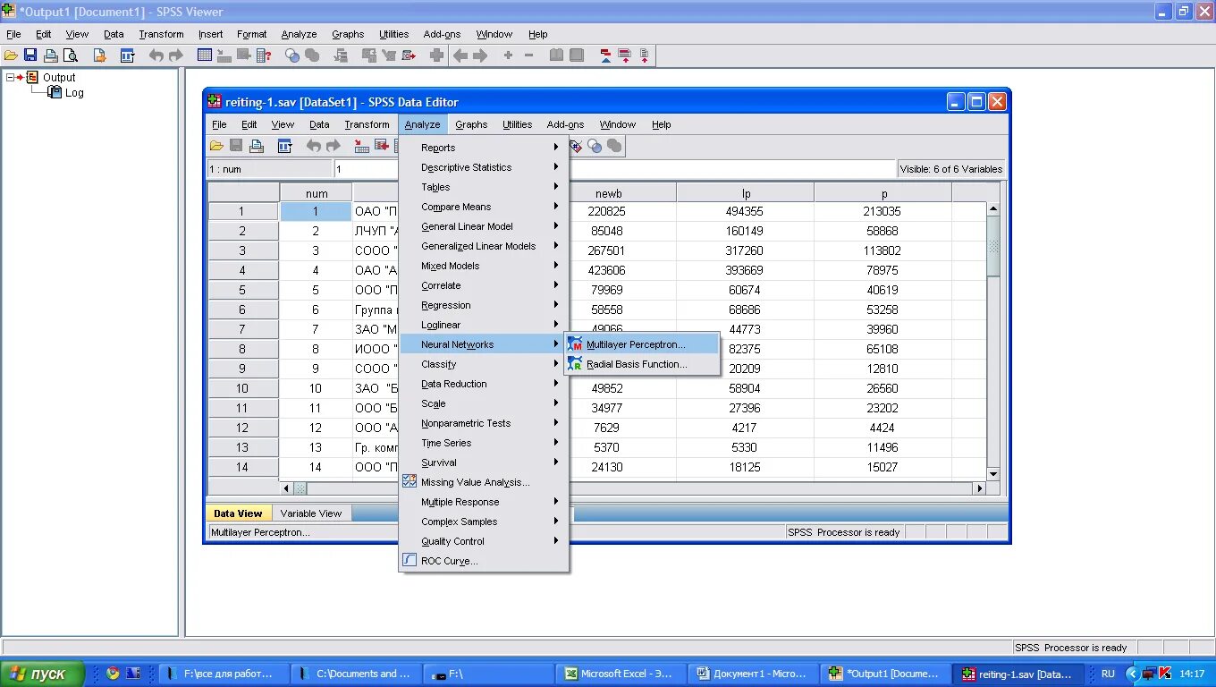This screenshot has height=687, width=1216.
Task: Print icon in Data Editor toolbar
Action: 257,146
